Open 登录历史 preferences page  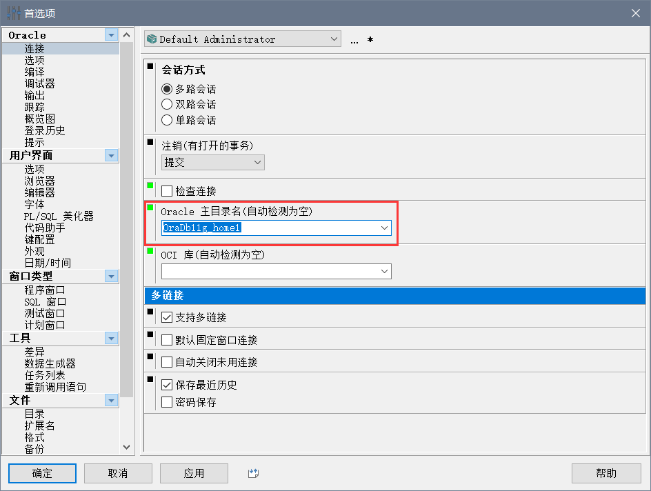pyautogui.click(x=45, y=131)
